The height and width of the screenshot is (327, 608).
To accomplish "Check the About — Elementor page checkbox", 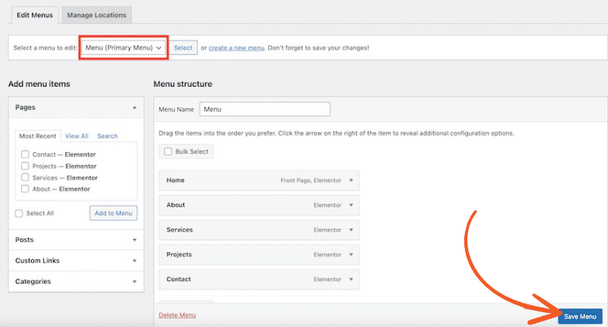I will (25, 189).
